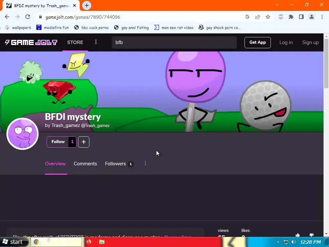
Task: Reload the page
Action: [x=28, y=17]
